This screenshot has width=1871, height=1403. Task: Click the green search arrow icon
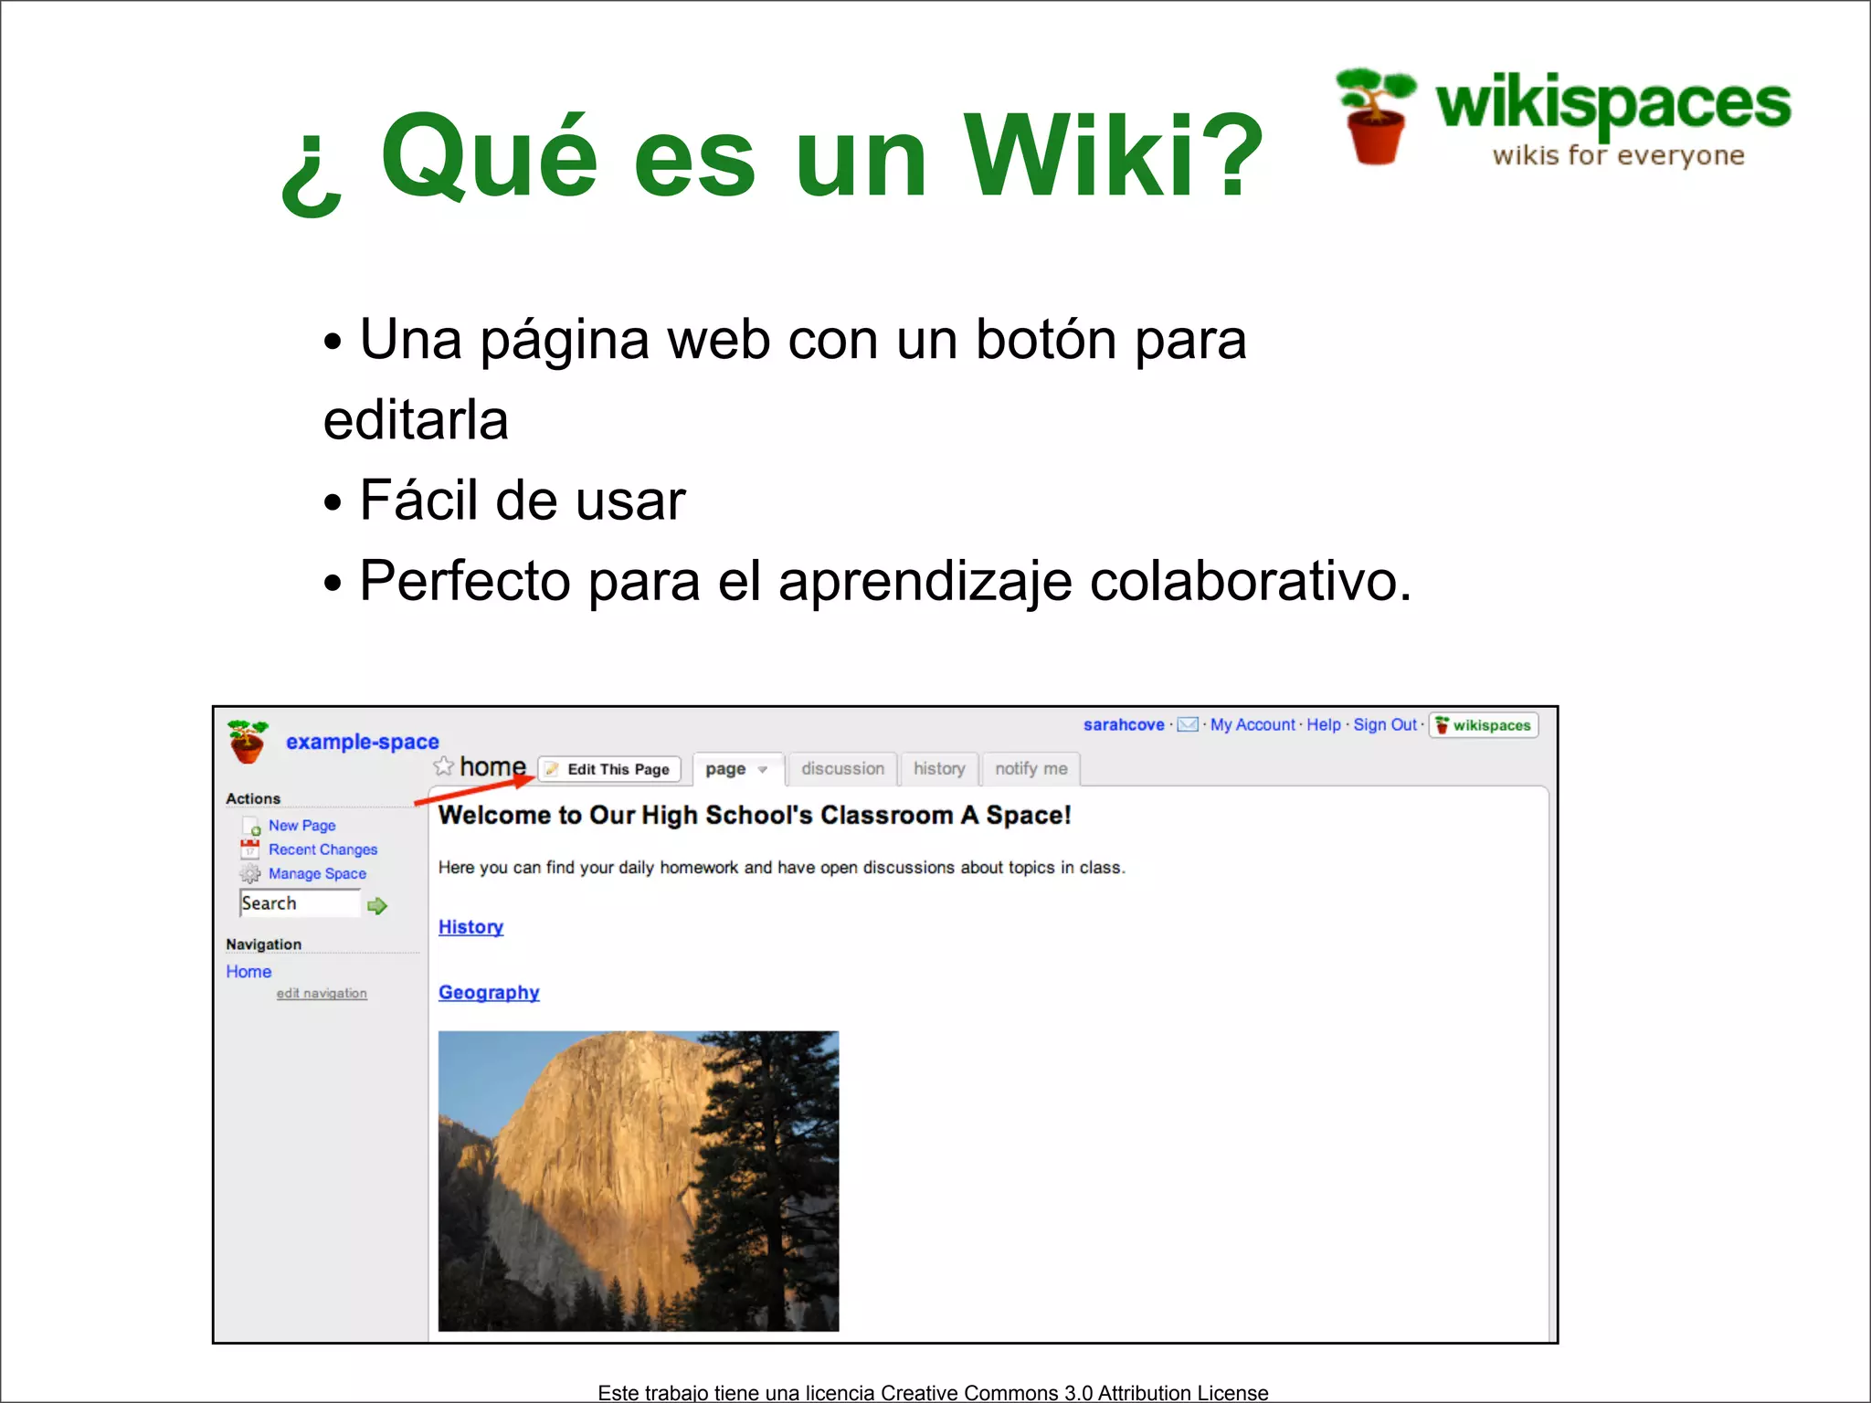point(377,905)
